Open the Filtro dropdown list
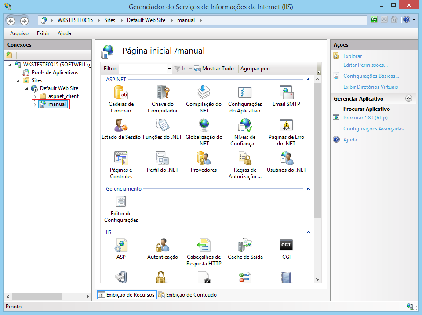The image size is (422, 315). click(169, 69)
